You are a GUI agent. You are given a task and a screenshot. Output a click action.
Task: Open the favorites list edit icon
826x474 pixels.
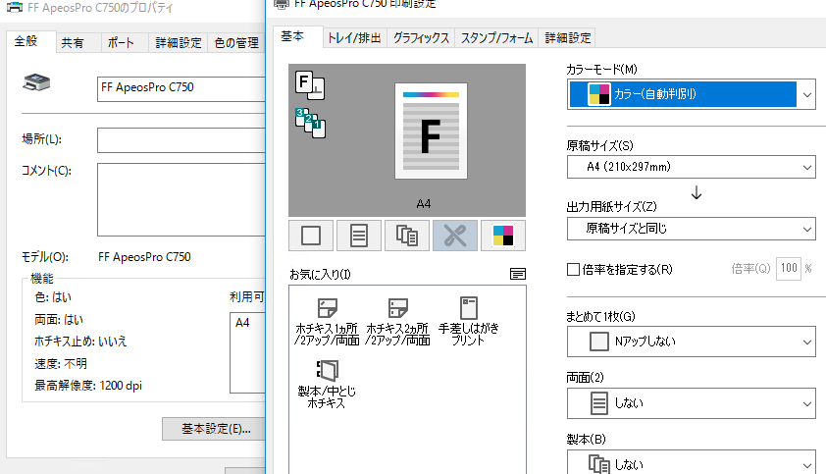[x=518, y=274]
